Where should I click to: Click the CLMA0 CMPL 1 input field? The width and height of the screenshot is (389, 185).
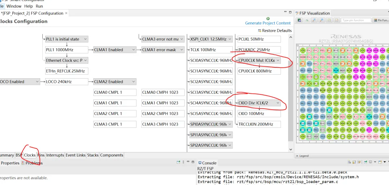pos(115,92)
